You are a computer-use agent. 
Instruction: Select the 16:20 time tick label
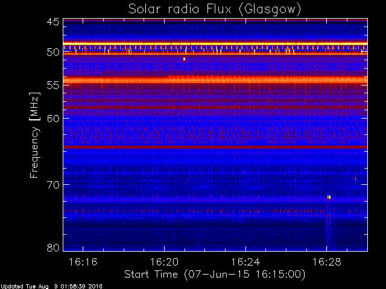[x=164, y=263]
